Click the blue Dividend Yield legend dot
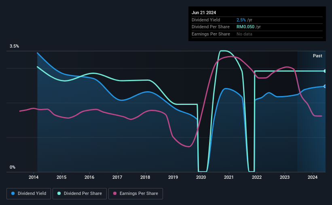The width and height of the screenshot is (332, 205). pos(13,193)
